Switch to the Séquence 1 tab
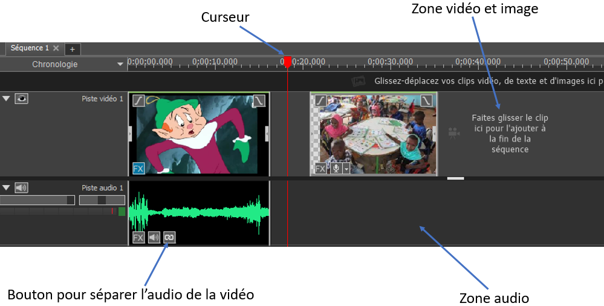Image resolution: width=604 pixels, height=306 pixels. click(30, 48)
